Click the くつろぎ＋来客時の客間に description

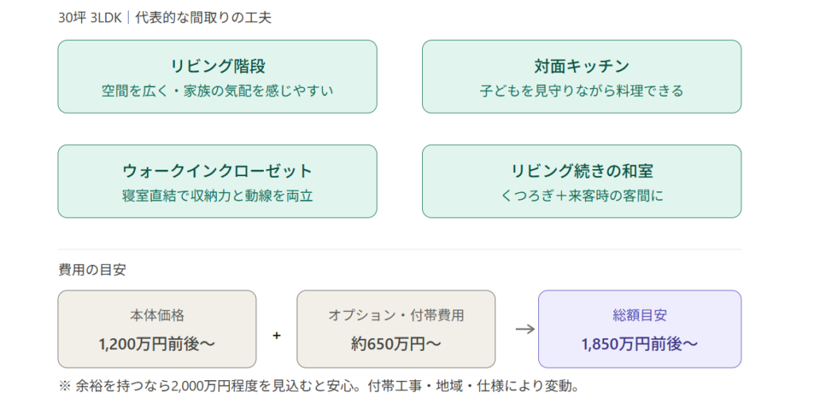coord(581,195)
